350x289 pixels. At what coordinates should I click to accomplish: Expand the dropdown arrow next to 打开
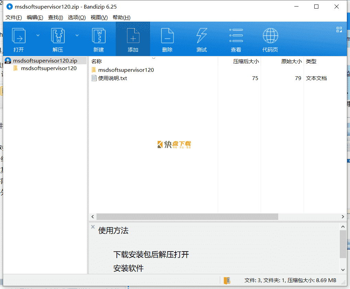click(38, 35)
